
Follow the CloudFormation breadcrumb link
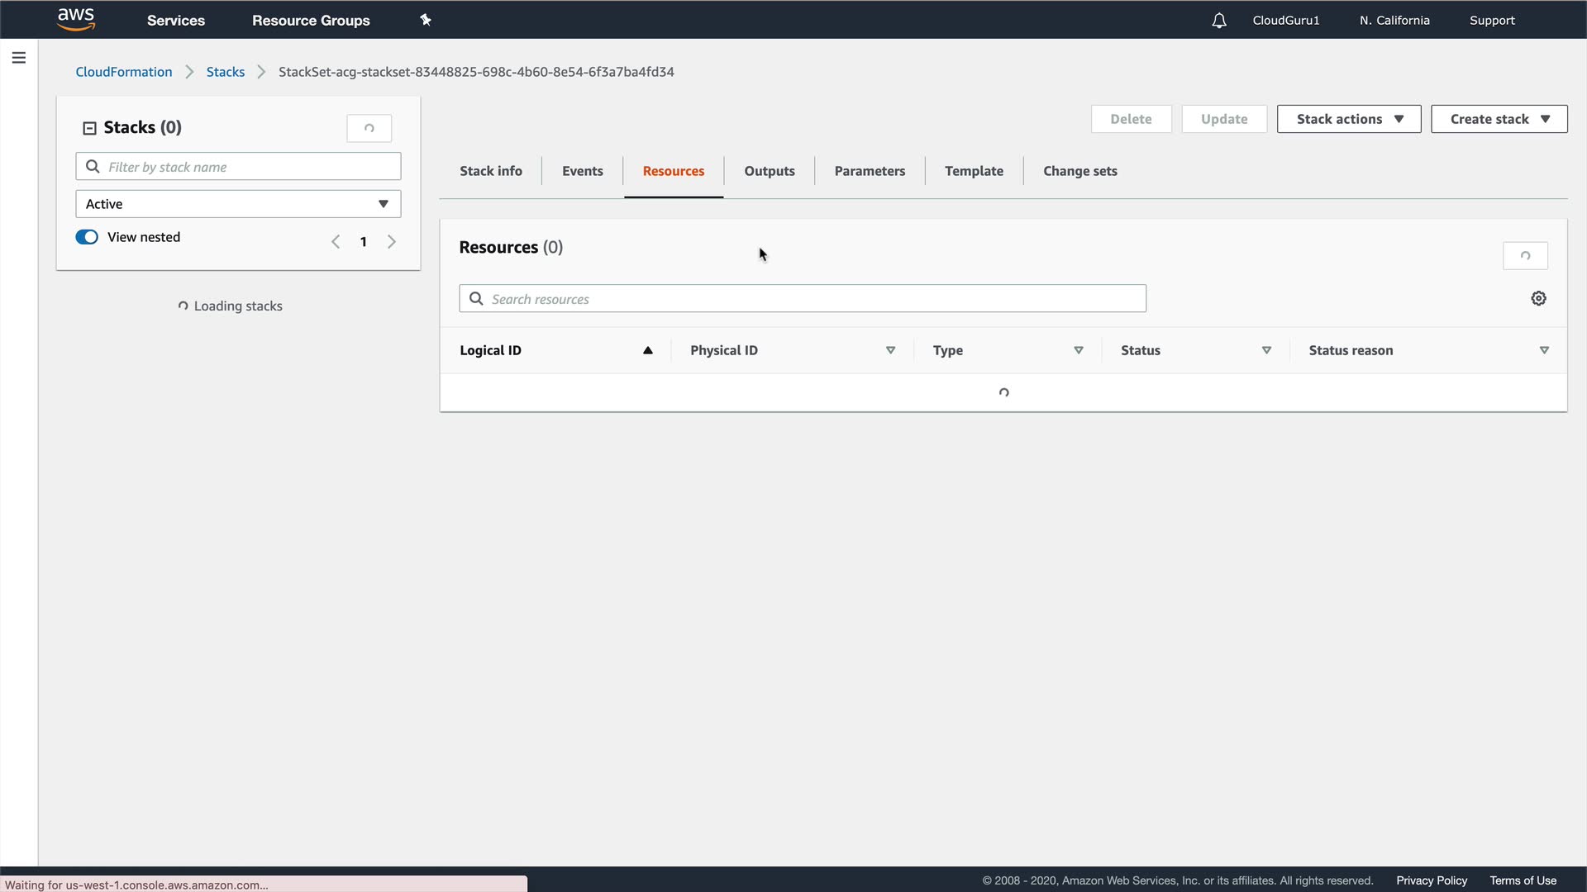coord(124,72)
